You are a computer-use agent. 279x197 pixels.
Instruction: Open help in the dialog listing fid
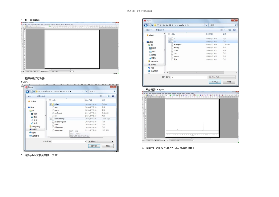(113, 96)
